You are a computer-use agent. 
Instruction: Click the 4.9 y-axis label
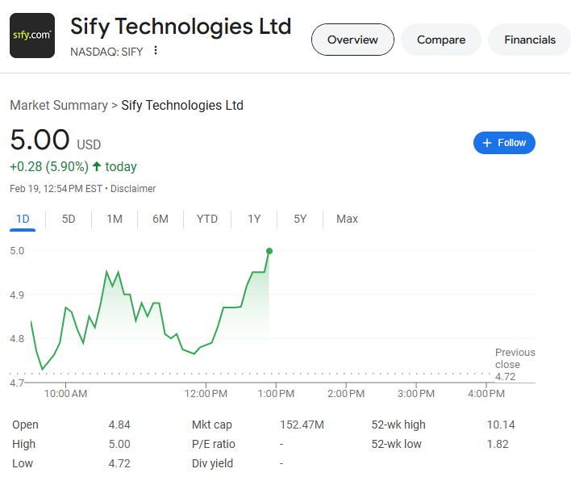click(x=17, y=295)
